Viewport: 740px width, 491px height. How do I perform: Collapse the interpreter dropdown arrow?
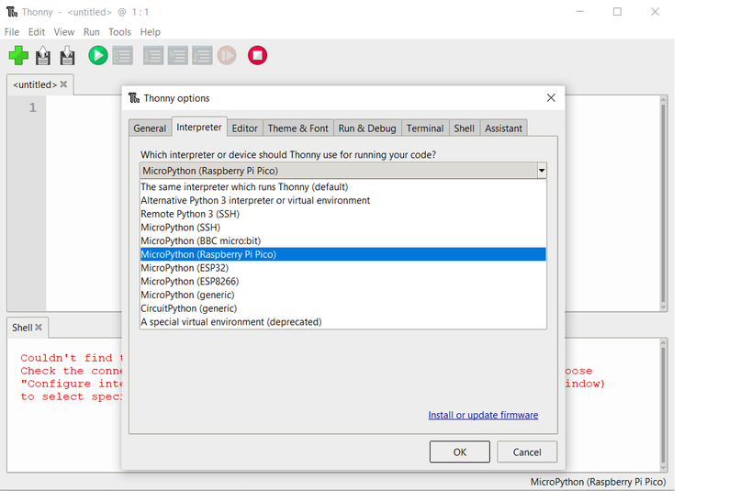542,171
